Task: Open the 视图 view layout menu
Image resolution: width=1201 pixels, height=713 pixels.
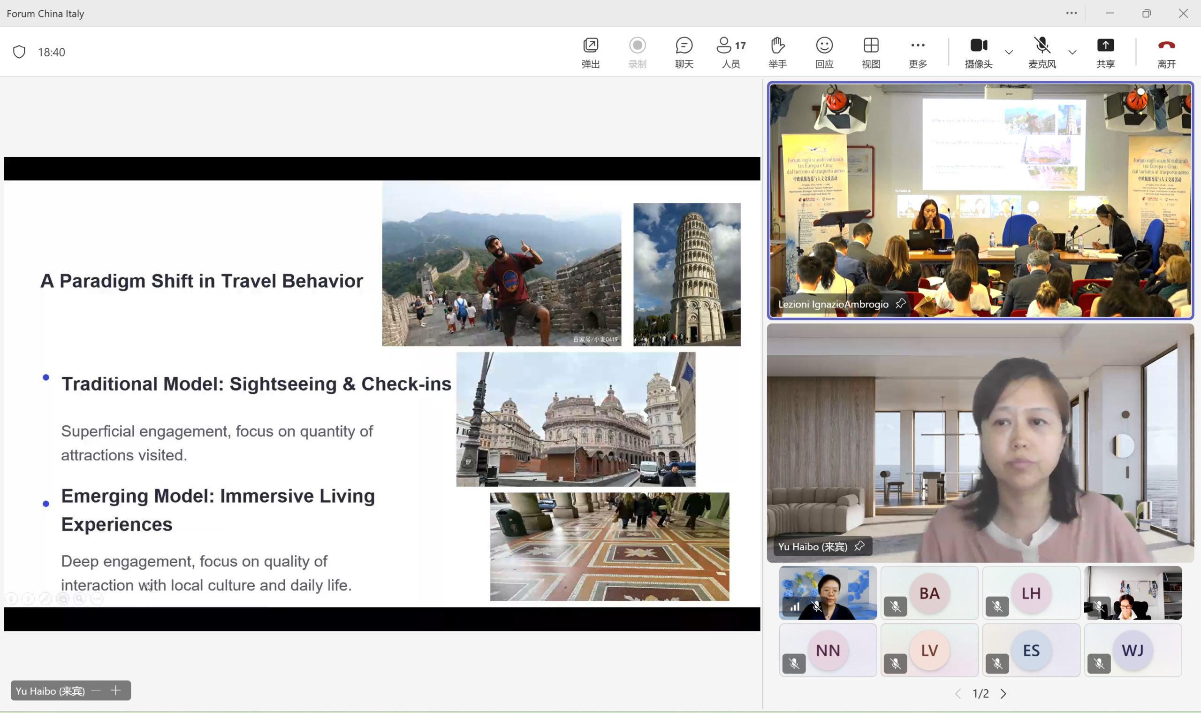Action: [x=871, y=53]
